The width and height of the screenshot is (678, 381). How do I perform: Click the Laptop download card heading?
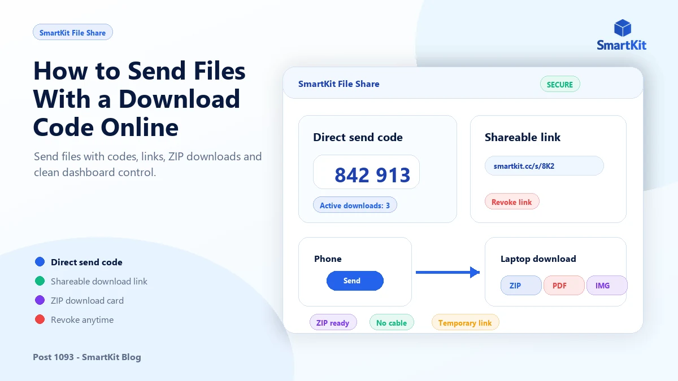click(x=538, y=259)
